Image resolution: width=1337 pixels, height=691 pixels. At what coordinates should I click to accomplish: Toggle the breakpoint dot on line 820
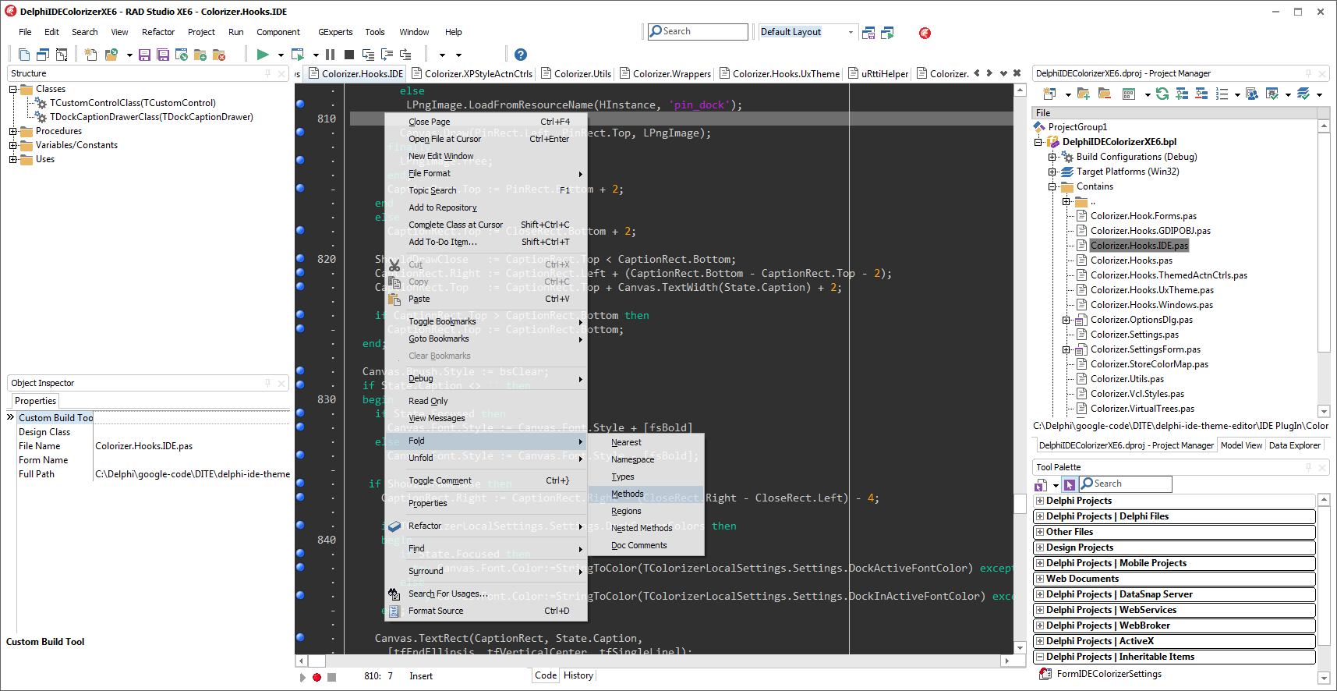point(300,258)
